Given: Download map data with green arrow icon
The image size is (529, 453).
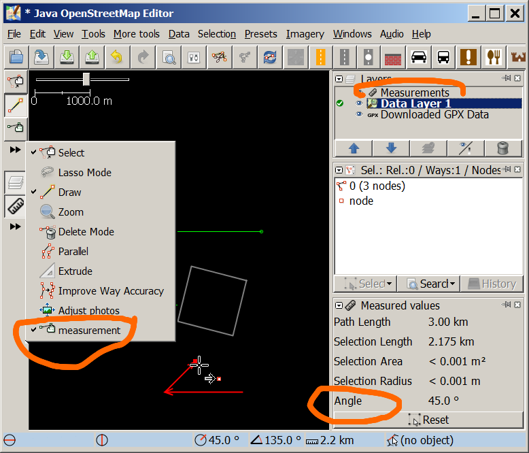Looking at the screenshot, I should [x=67, y=57].
